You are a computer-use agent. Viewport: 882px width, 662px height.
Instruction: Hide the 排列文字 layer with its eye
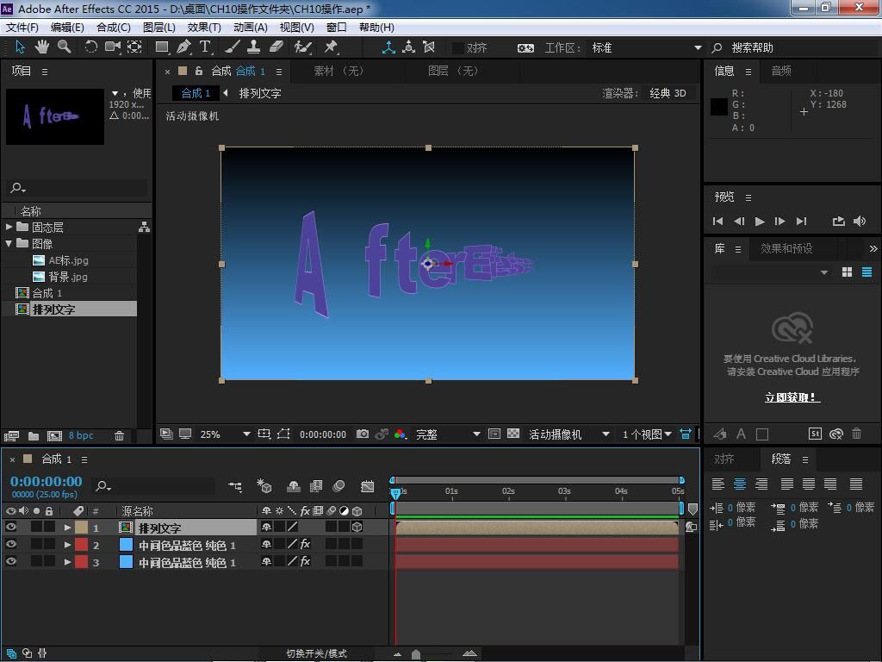tap(10, 527)
